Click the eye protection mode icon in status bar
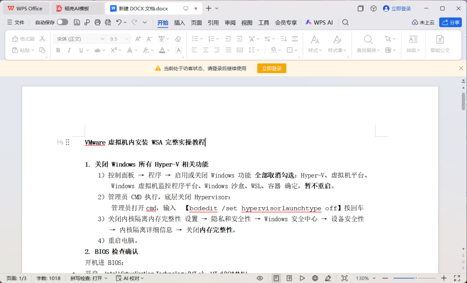Viewport: 467px width, 283px height. 260,278
